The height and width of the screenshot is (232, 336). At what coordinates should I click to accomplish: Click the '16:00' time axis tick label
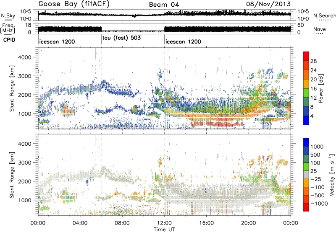click(206, 223)
